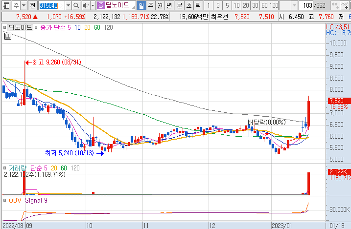Select the 30 interval button

(x=255, y=5)
